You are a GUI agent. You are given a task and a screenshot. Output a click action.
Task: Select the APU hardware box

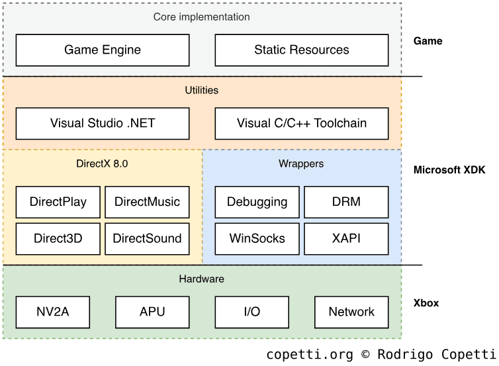pyautogui.click(x=152, y=312)
